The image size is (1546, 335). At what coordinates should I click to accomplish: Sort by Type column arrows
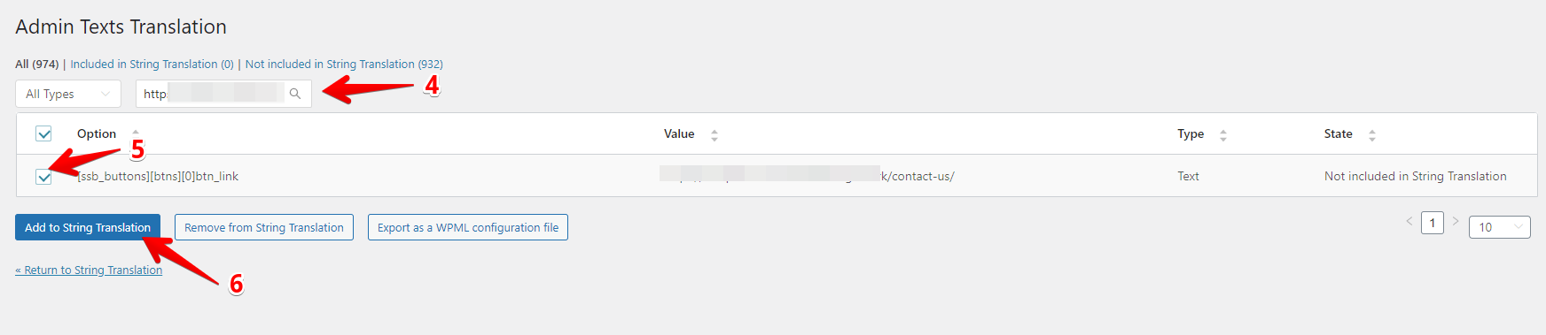(x=1223, y=135)
